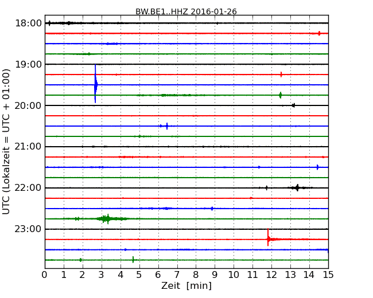Screen dimensions: 373x298
Task: Click the black spike near 13 min on 20:00 trace
Action: click(294, 105)
